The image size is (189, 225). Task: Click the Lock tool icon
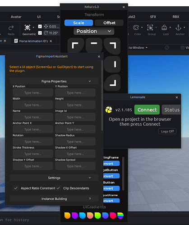pos(164,28)
